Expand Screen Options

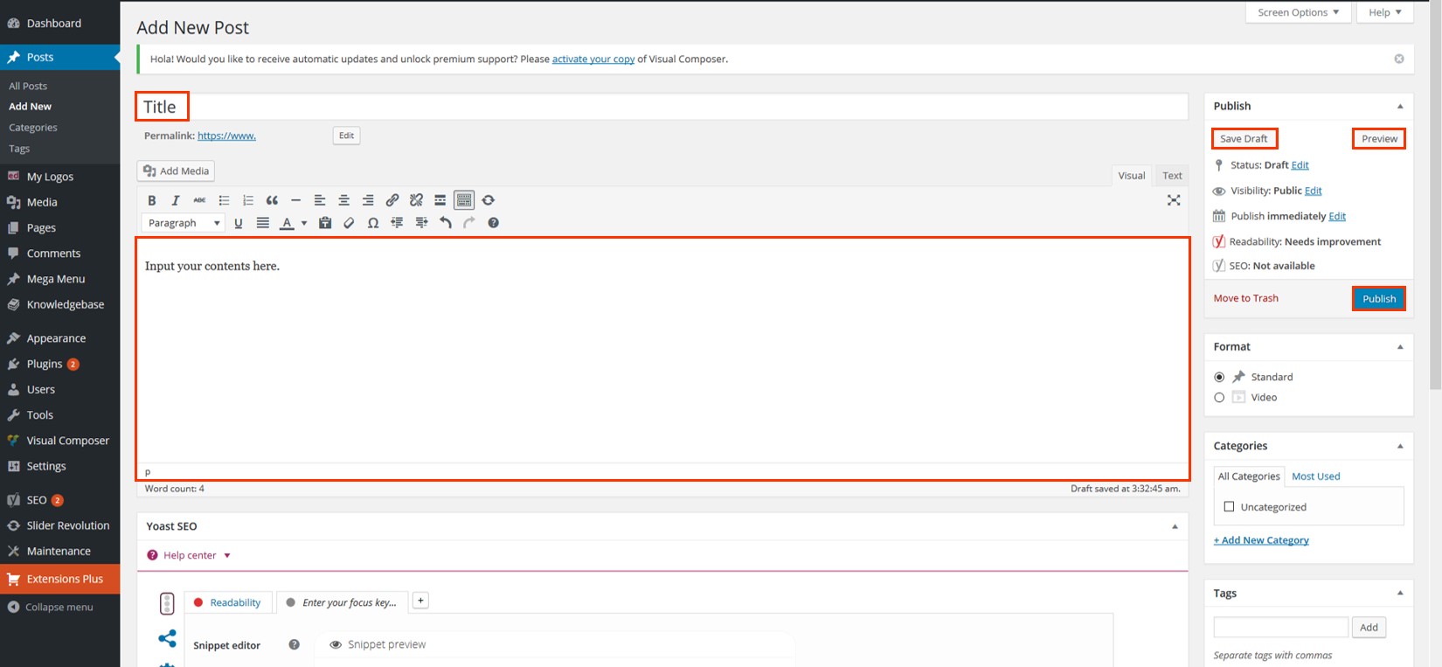(1298, 12)
